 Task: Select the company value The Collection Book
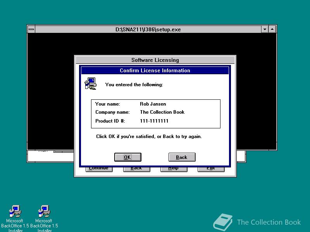tap(162, 112)
